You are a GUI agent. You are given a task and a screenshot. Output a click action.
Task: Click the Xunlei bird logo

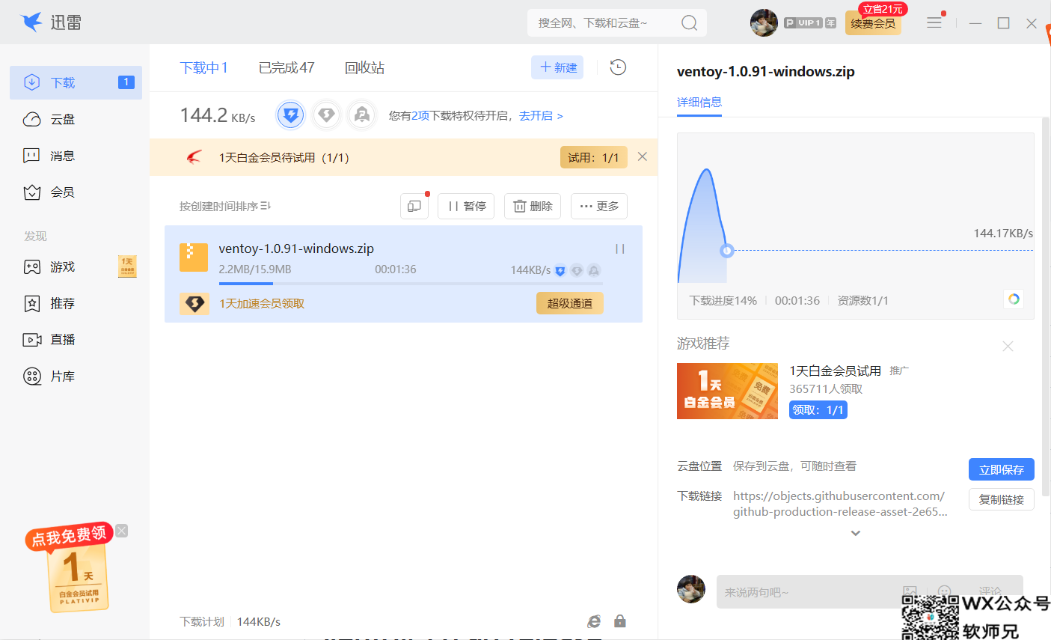pos(31,22)
